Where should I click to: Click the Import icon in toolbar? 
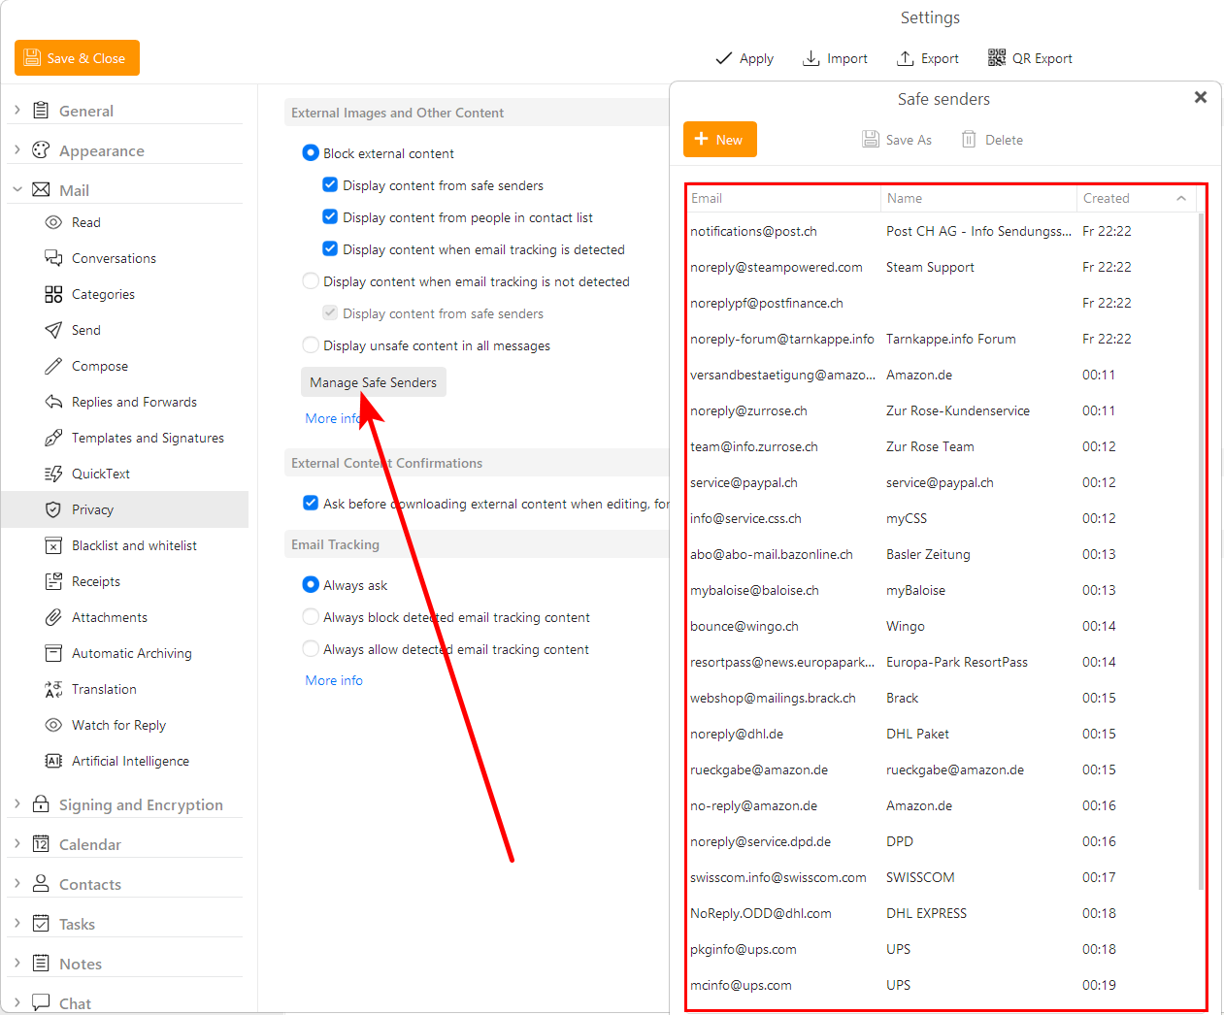[x=810, y=58]
